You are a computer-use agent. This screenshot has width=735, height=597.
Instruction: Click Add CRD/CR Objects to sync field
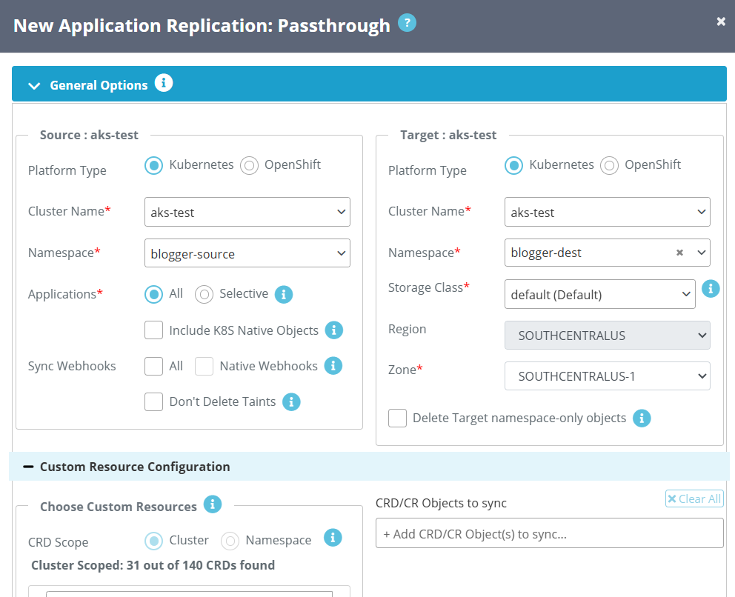pos(549,533)
